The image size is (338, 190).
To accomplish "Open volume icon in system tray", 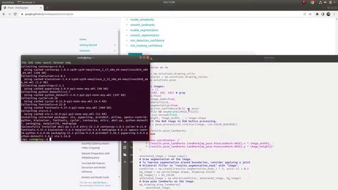I will 325,2.
